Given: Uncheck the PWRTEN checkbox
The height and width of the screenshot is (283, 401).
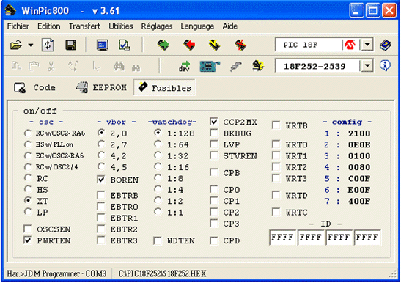Looking at the screenshot, I should click(x=28, y=240).
